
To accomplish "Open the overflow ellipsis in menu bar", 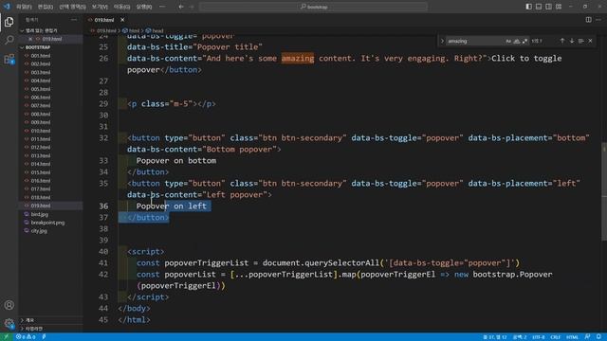I will pyautogui.click(x=162, y=7).
